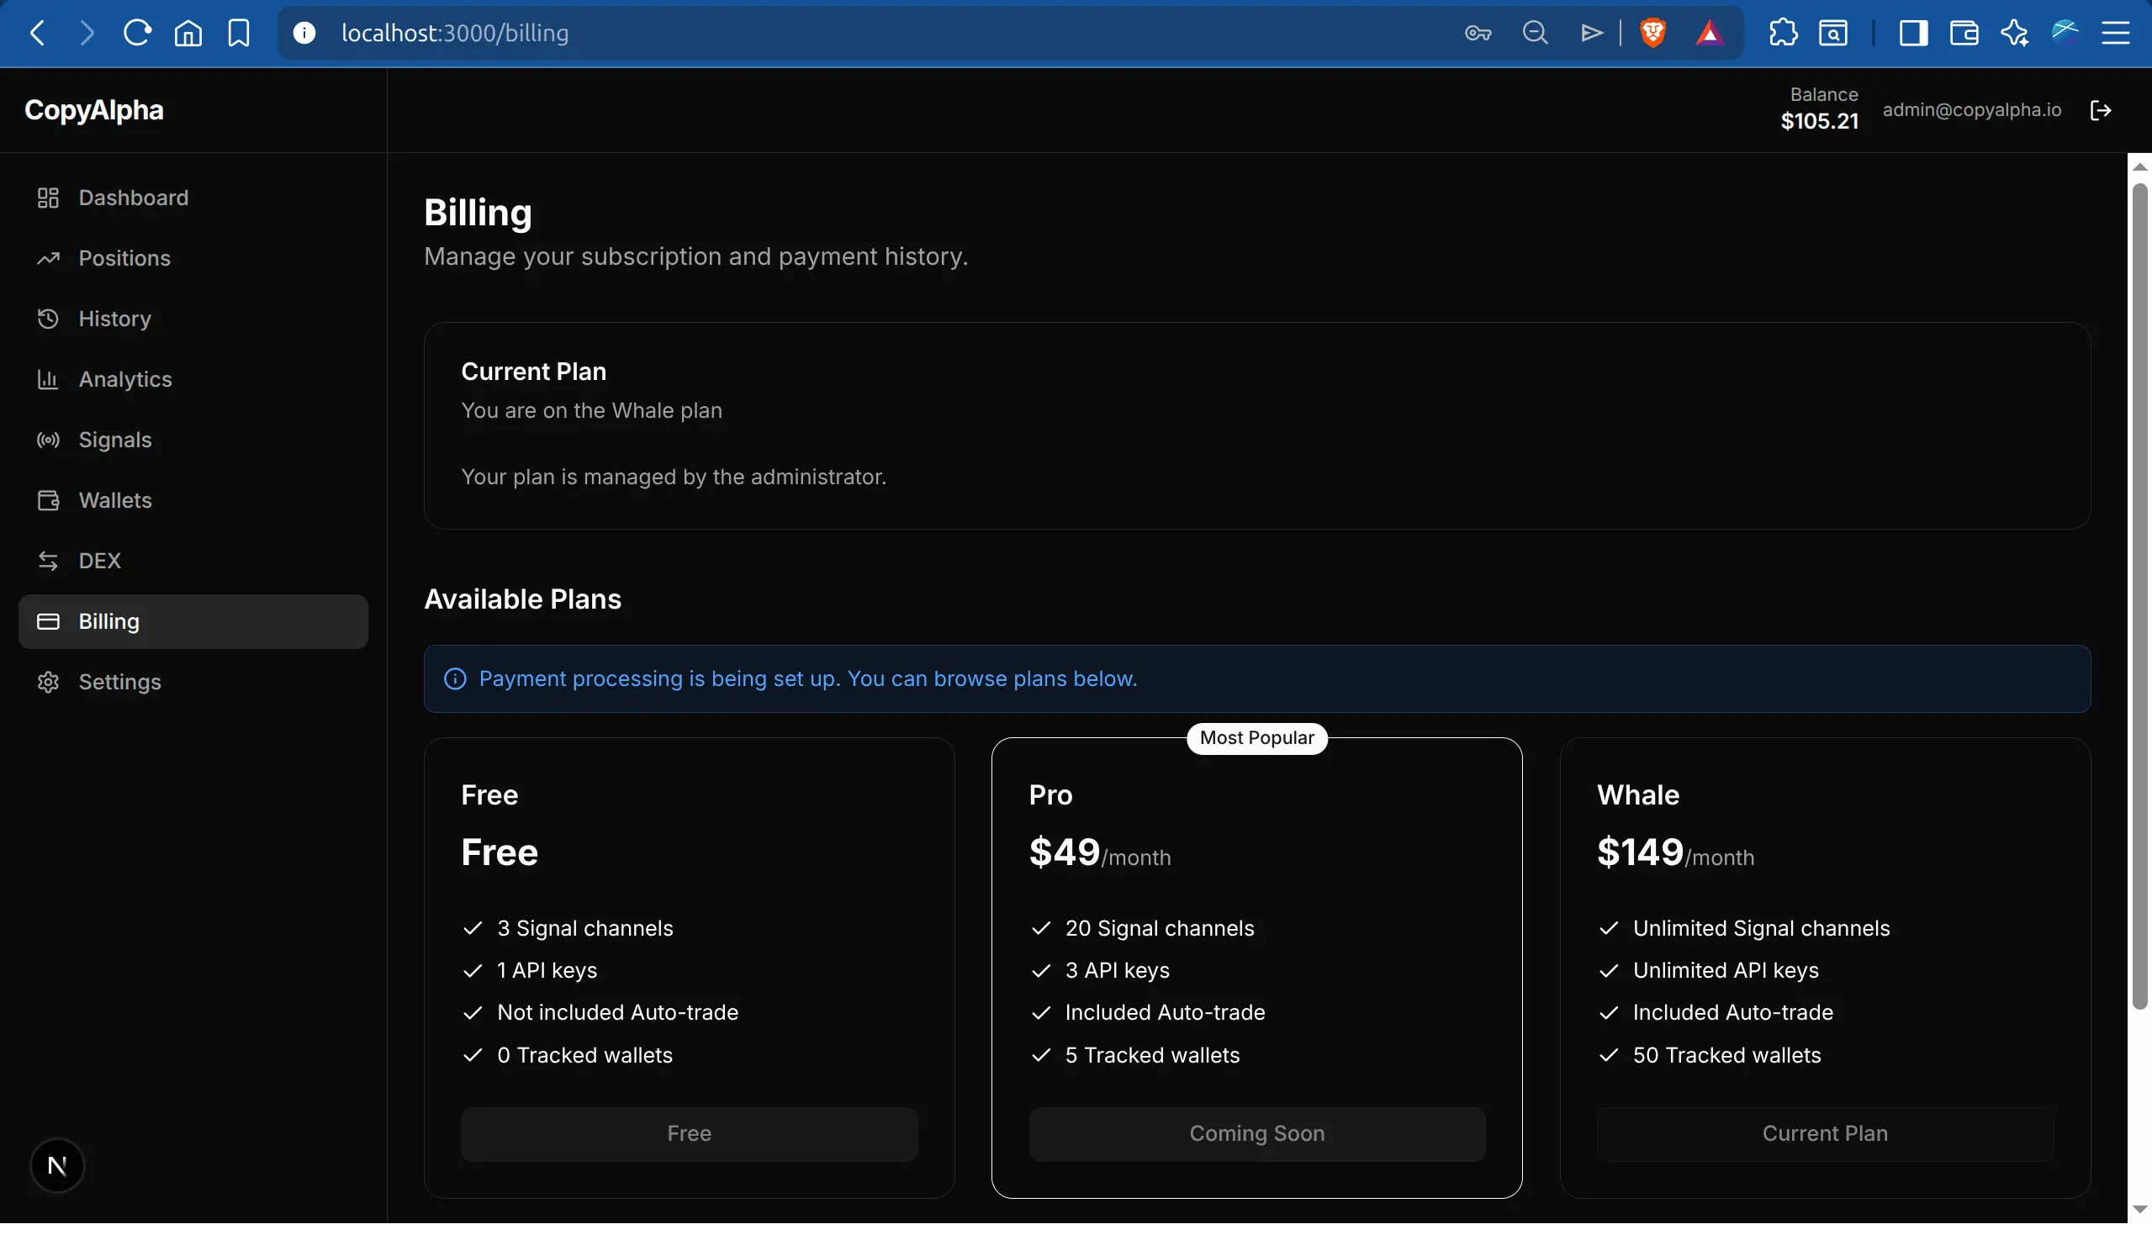Open the History section via clock icon
This screenshot has width=2152, height=1240.
(48, 319)
